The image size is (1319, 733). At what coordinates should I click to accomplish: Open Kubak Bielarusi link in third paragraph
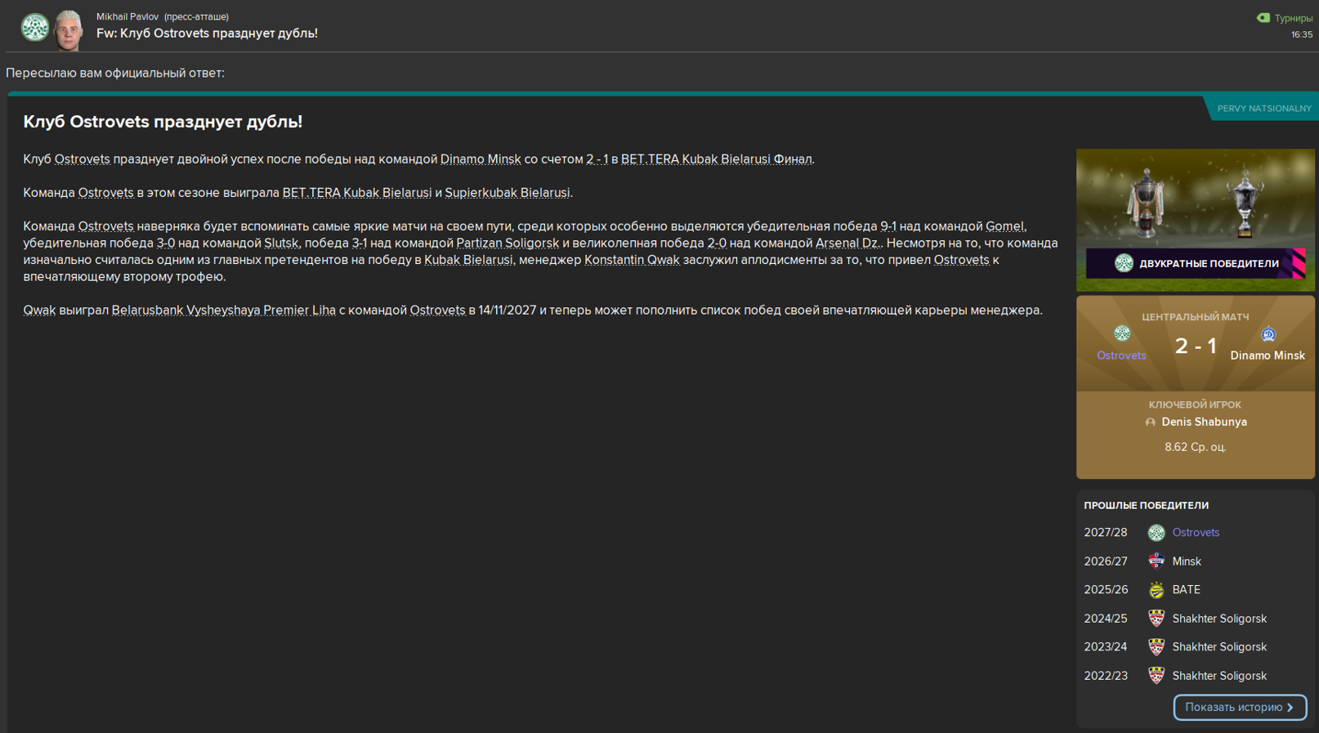(x=468, y=259)
